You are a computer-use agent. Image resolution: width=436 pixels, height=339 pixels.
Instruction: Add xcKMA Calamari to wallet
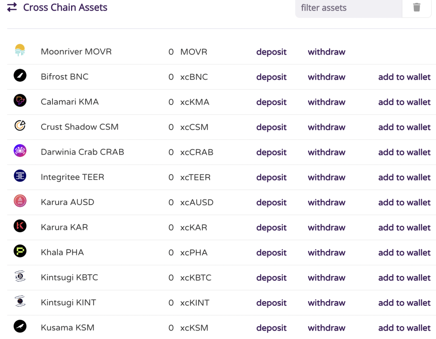[x=404, y=102]
